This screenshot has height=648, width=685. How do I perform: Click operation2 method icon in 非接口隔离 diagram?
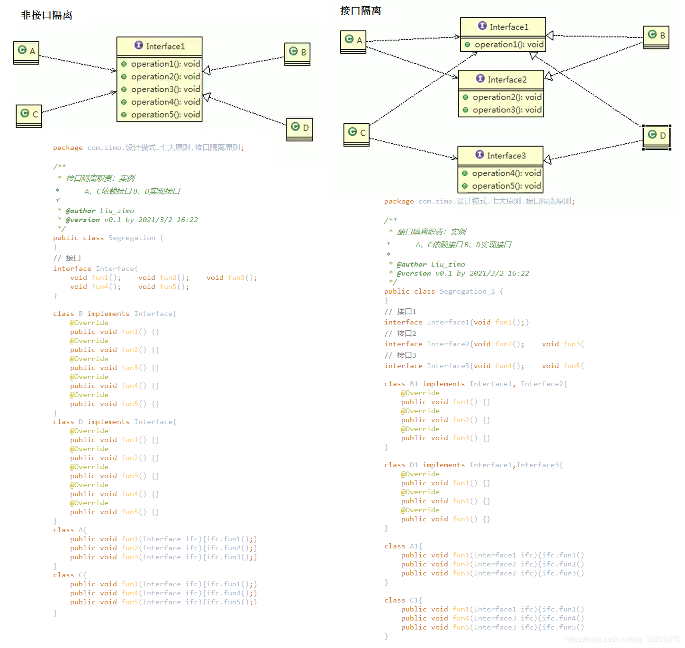[x=124, y=77]
